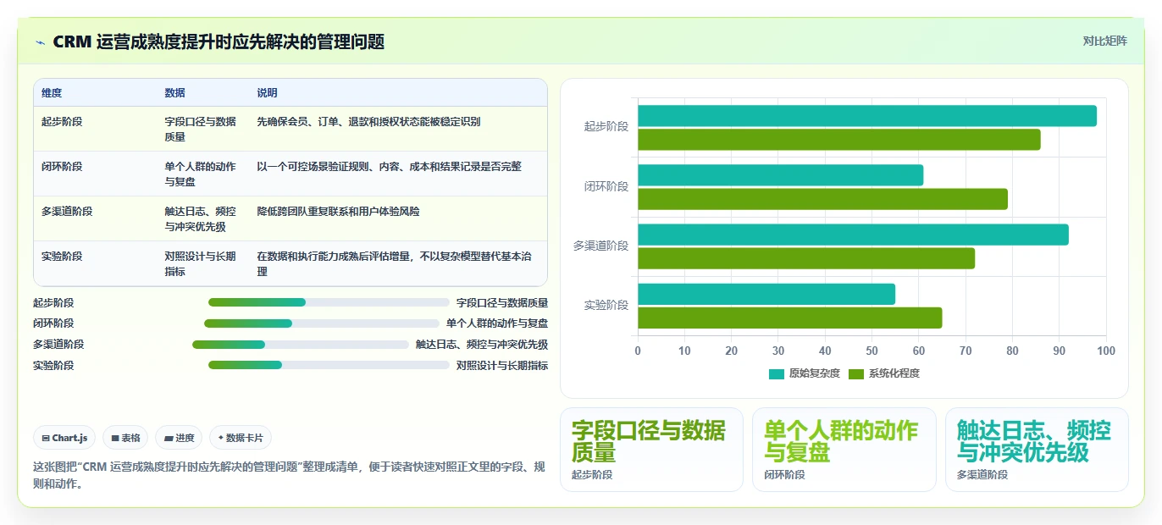This screenshot has height=525, width=1162.
Task: Click description starting 先确保会员、订单
Action: coord(368,122)
